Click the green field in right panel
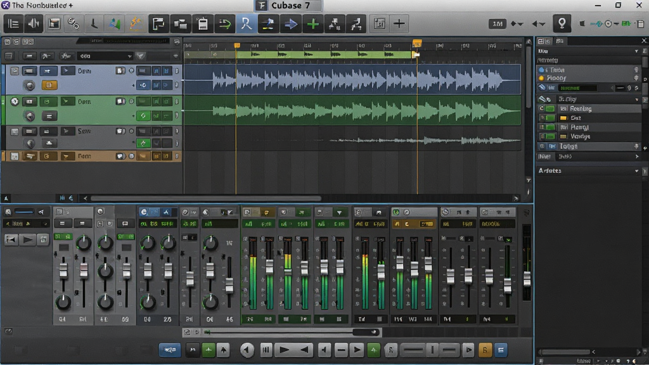 (x=578, y=87)
